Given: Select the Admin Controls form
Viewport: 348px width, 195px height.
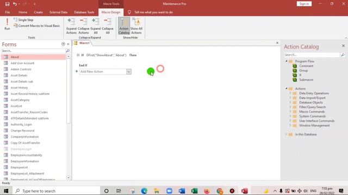Looking at the screenshot, I should pos(33,69).
